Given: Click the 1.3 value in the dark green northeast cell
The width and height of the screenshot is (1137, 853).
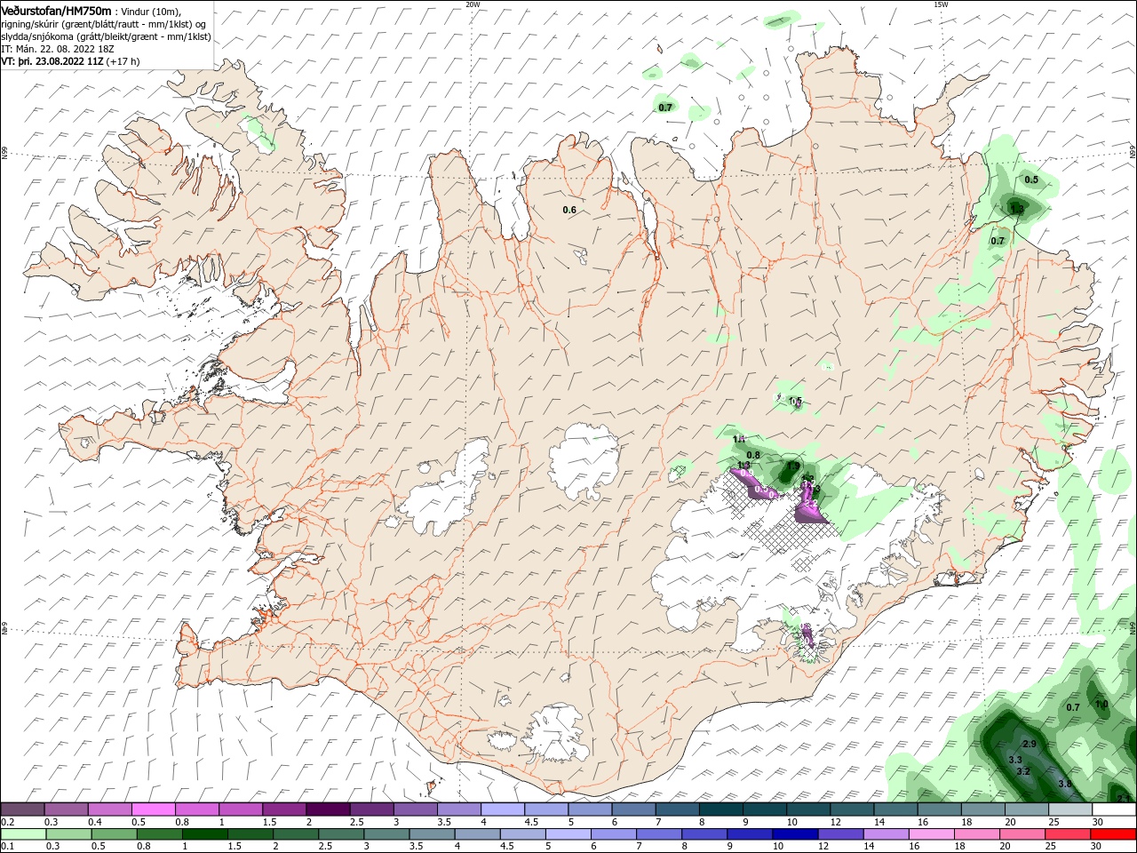Looking at the screenshot, I should tap(1018, 209).
